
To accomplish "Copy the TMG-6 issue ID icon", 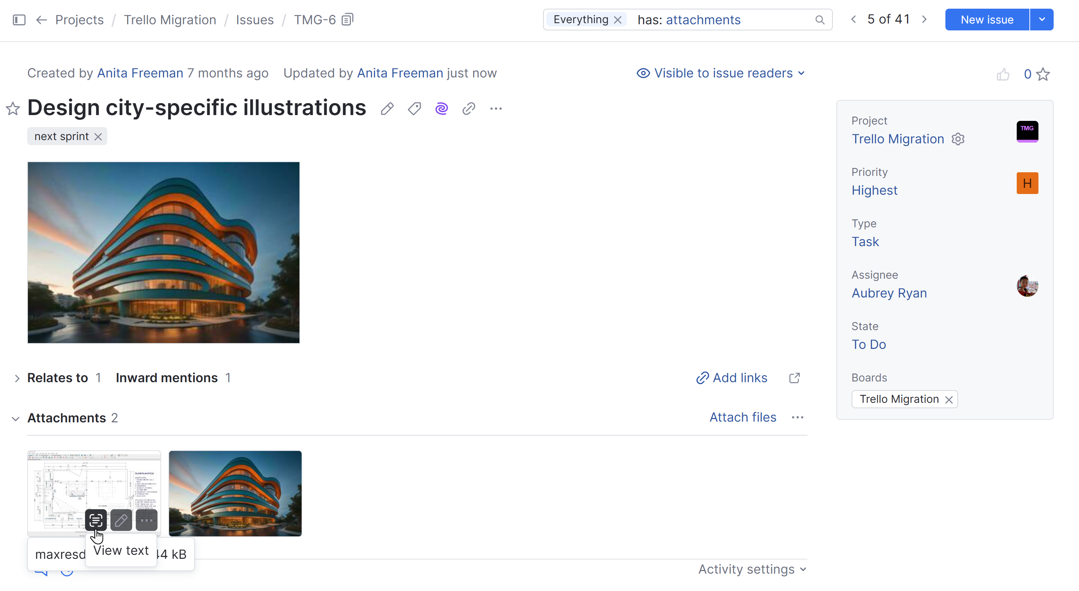I will 348,20.
